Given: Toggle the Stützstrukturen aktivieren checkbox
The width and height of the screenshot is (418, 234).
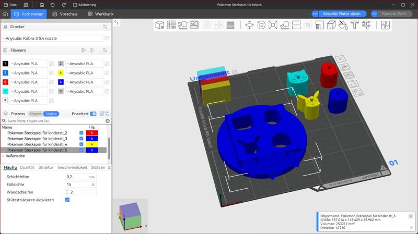Looking at the screenshot, I should pos(67,200).
